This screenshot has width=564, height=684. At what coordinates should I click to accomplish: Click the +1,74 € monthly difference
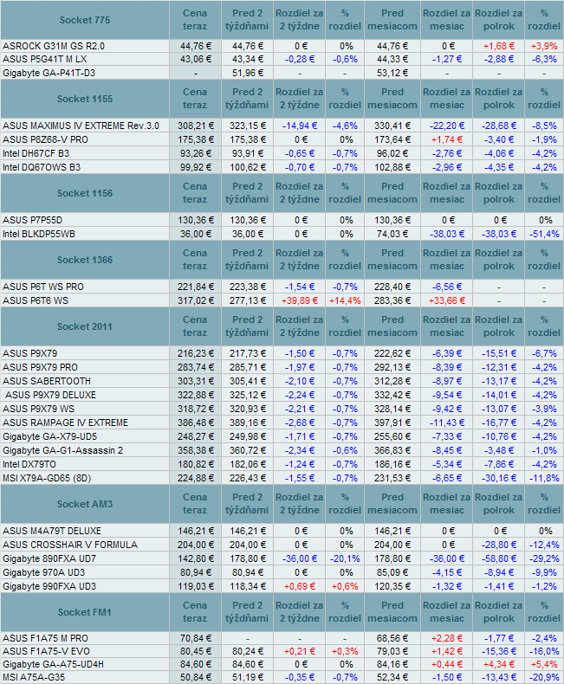click(447, 139)
